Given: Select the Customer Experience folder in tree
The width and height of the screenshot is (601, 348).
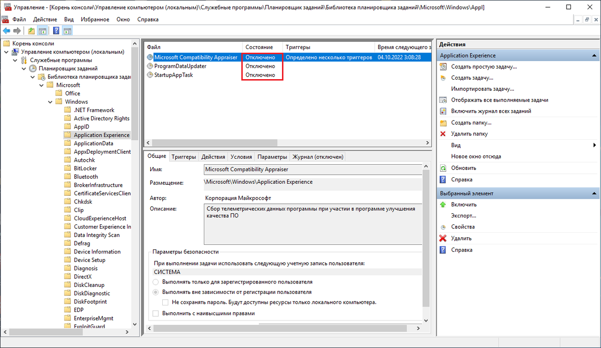Looking at the screenshot, I should click(x=102, y=227).
